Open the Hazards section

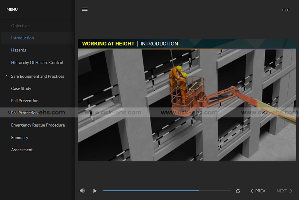tap(19, 50)
